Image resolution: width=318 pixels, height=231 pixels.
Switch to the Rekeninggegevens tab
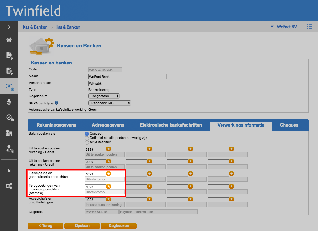(x=56, y=125)
